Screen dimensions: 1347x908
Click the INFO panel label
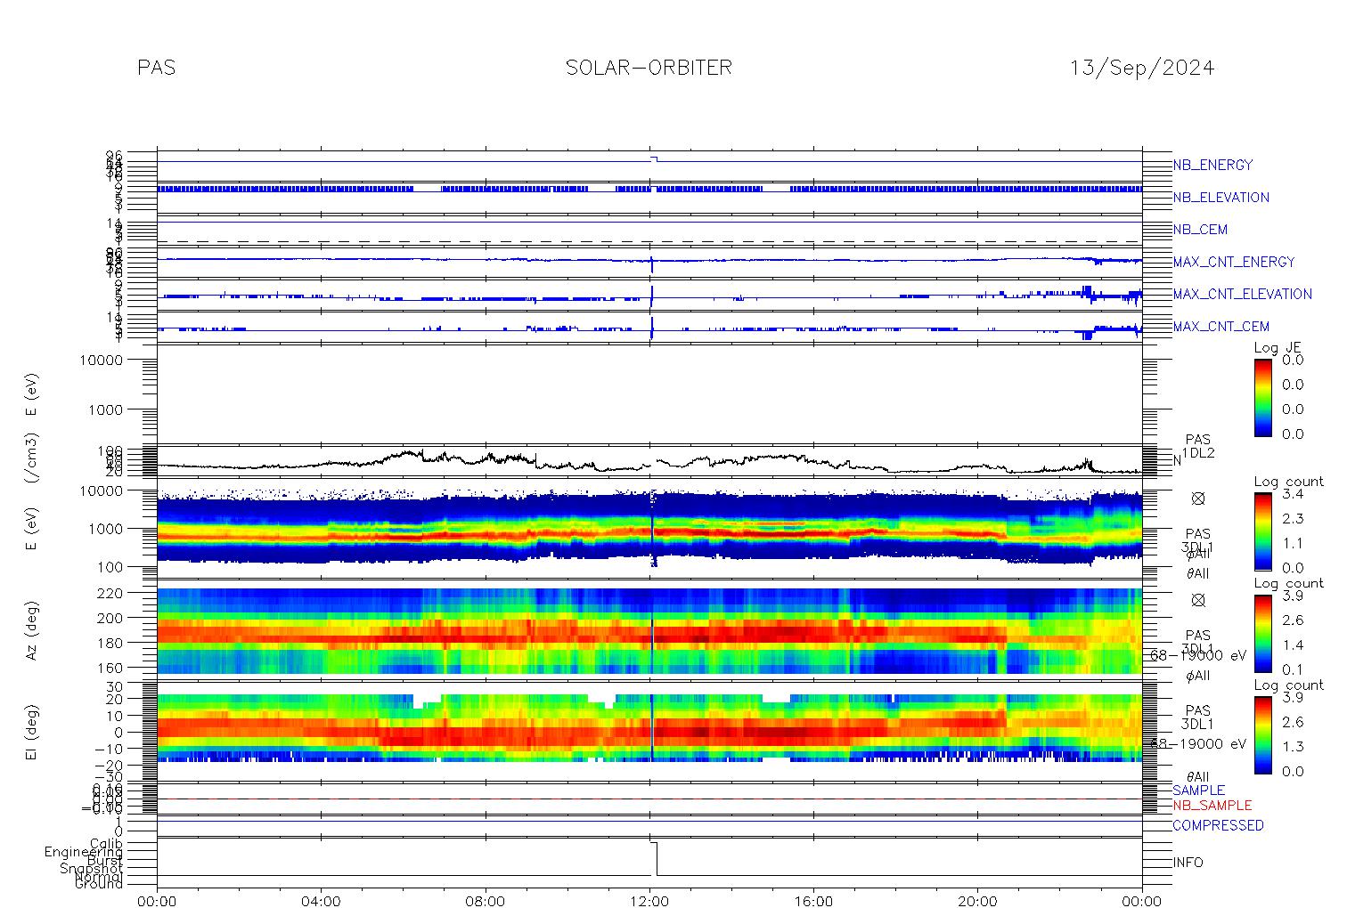1188,863
